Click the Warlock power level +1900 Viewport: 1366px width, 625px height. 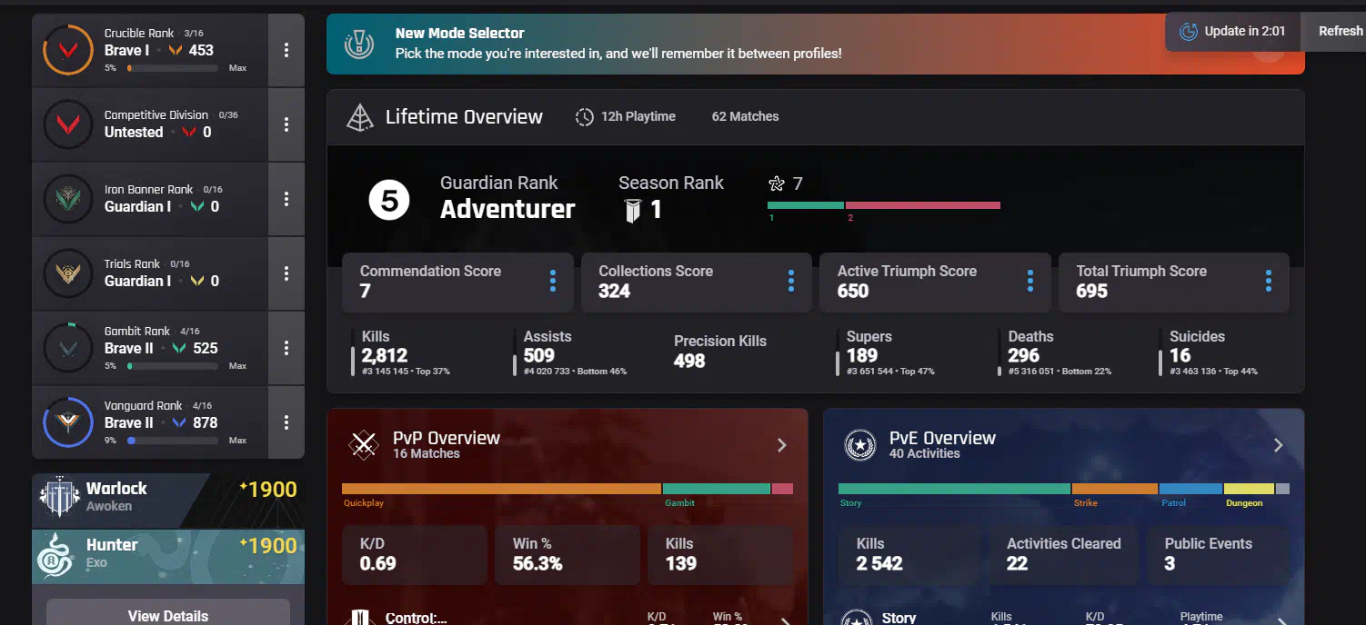pyautogui.click(x=268, y=490)
